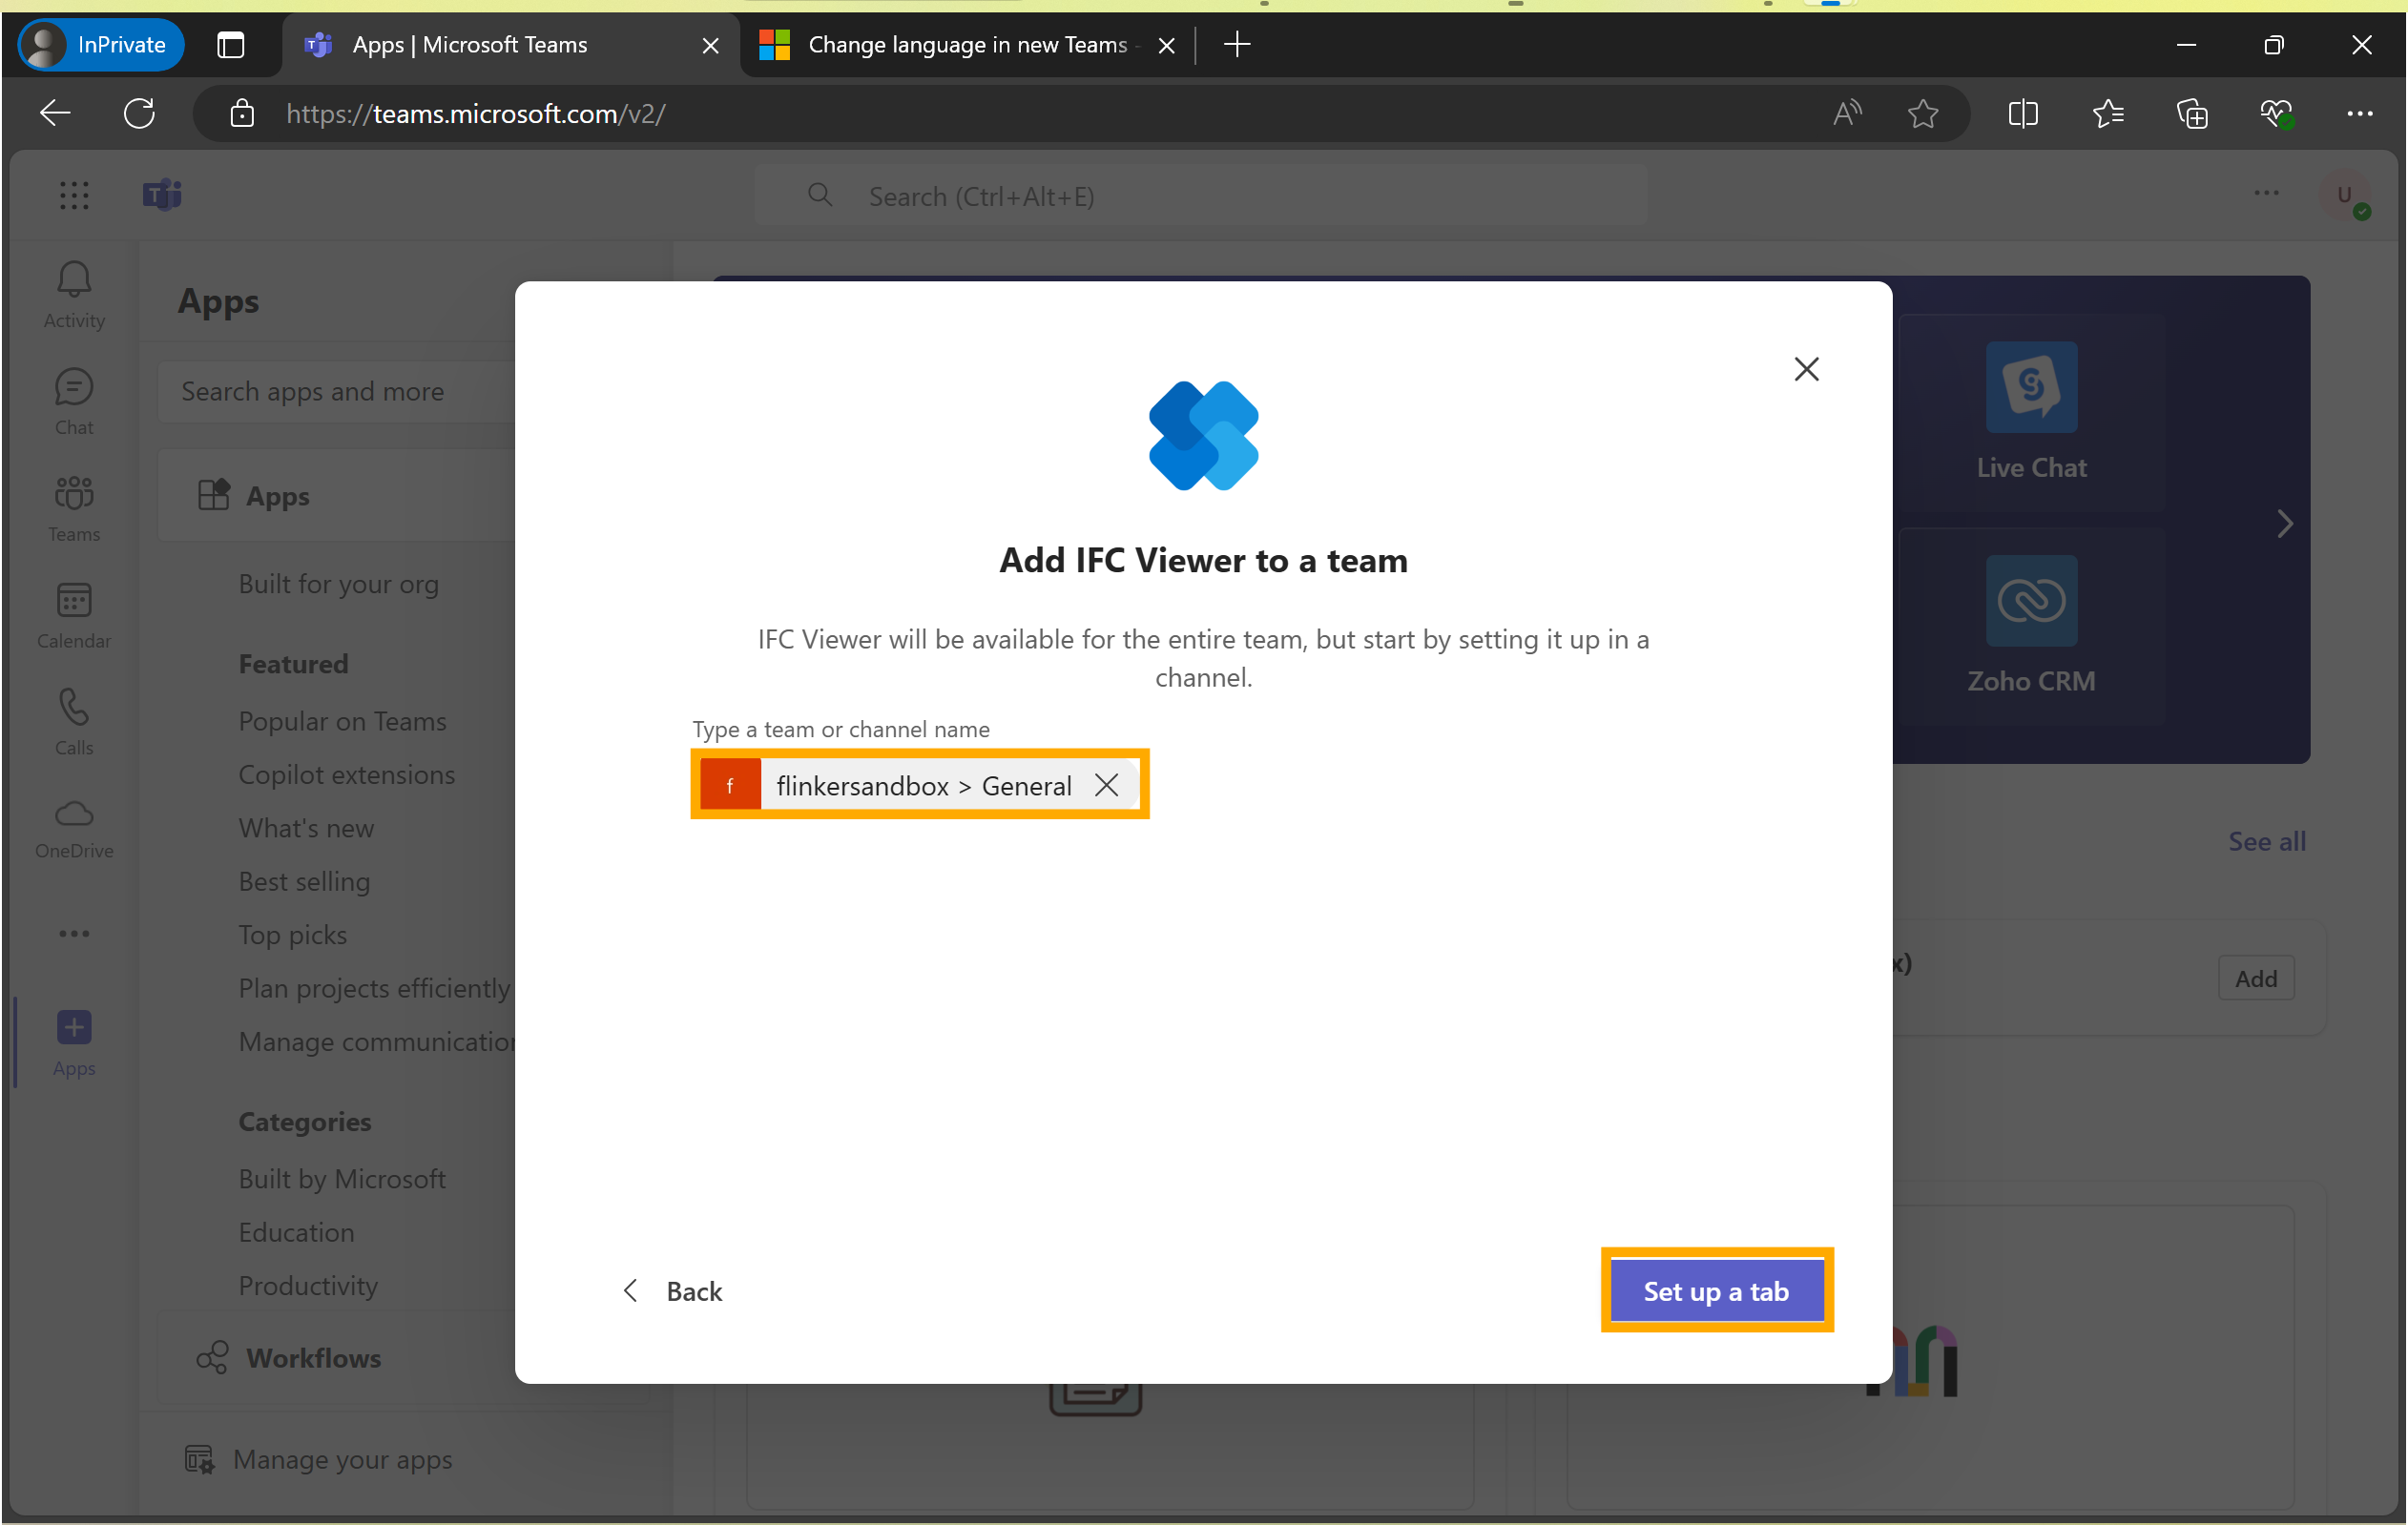View site information lock icon

(x=241, y=113)
